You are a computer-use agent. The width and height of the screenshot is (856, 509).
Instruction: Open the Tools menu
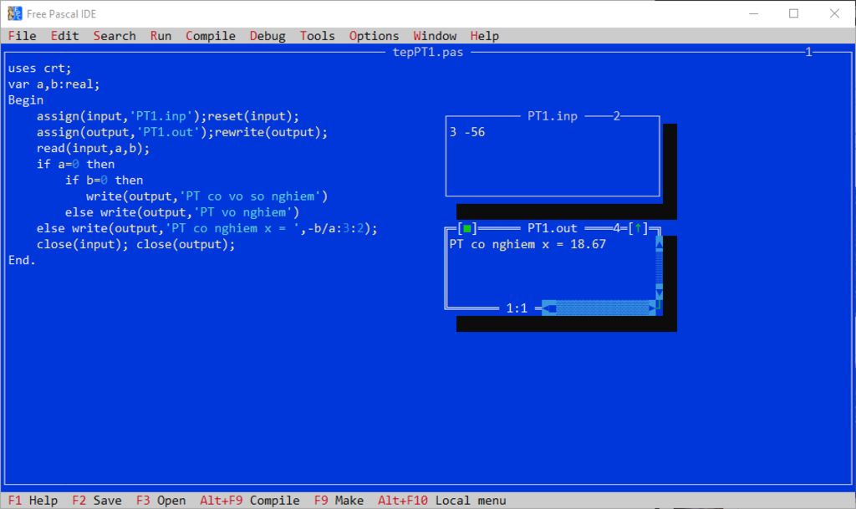tap(317, 36)
